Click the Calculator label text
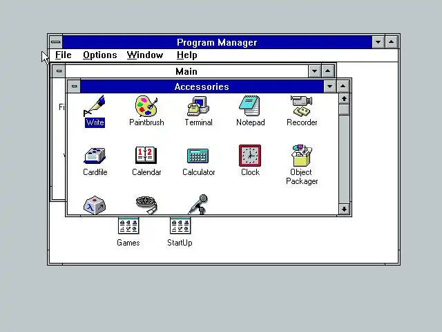The width and height of the screenshot is (442, 332). (x=199, y=172)
